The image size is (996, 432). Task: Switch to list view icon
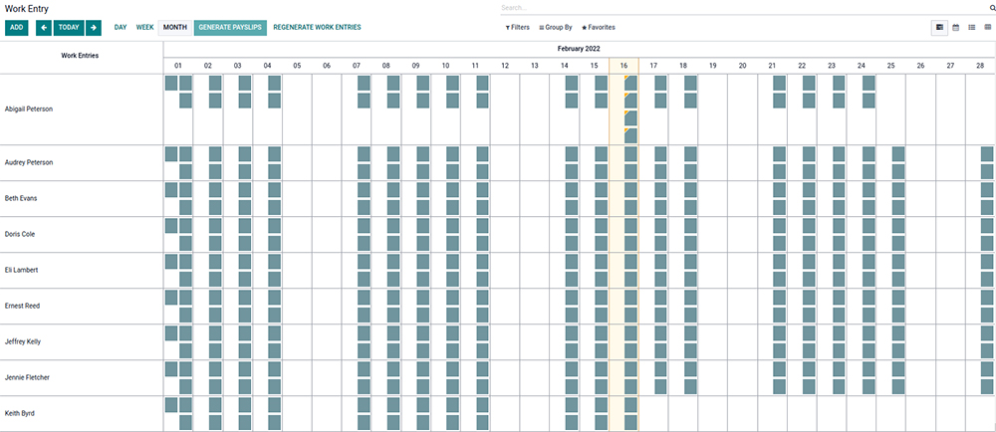pos(972,28)
